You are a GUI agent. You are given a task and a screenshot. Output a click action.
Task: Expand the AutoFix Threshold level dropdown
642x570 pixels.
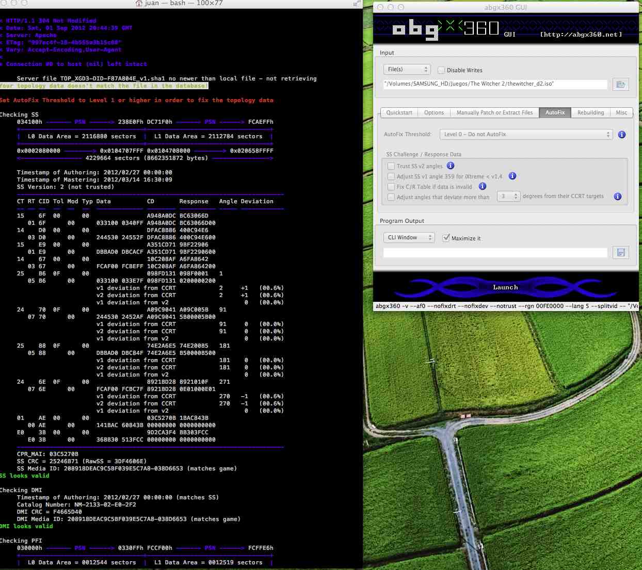525,135
